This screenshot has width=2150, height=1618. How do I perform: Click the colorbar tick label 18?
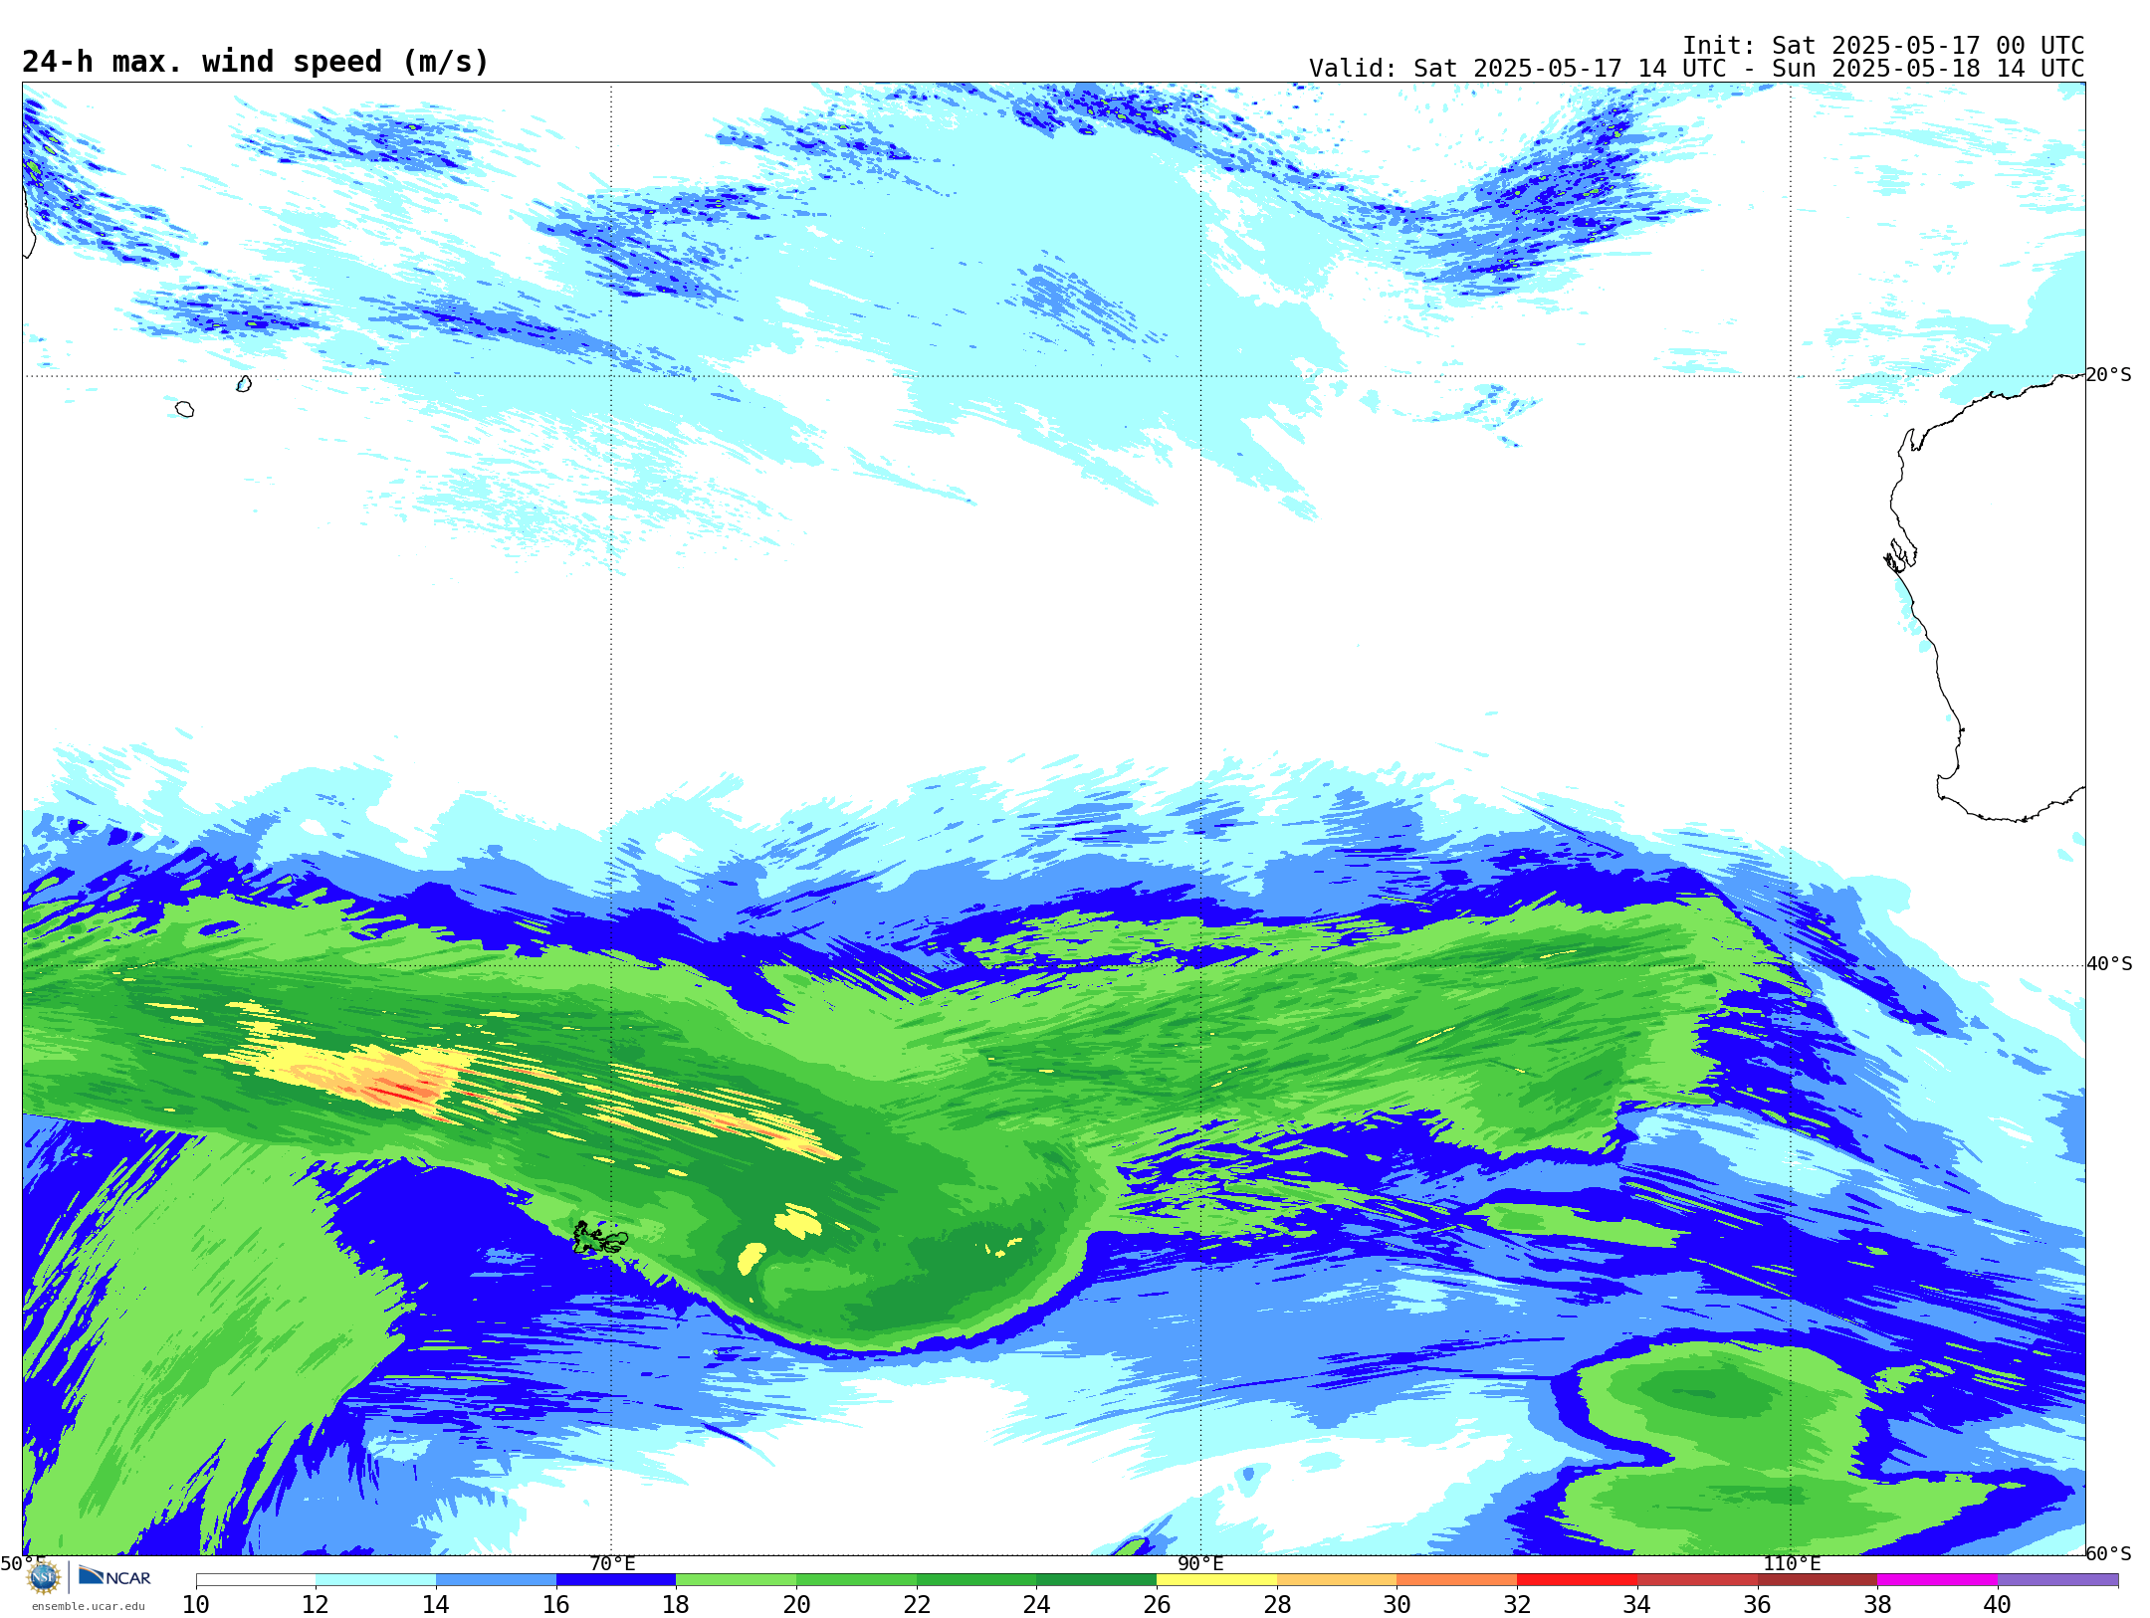[x=676, y=1604]
